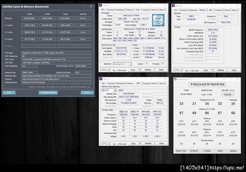The height and width of the screenshot is (172, 246).
Task: Select Module Size 8192 MBytes value
Action: (129, 94)
